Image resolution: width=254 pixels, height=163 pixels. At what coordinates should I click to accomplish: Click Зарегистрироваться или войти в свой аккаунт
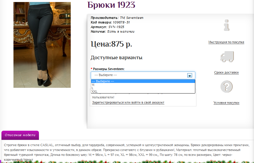pyautogui.click(x=128, y=102)
